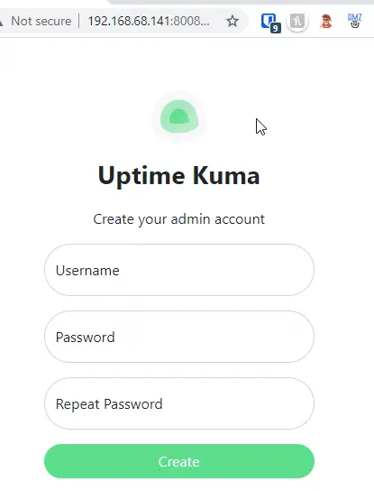Open the grey Honey extension icon
Screen dimensions: 374x491
tap(297, 22)
